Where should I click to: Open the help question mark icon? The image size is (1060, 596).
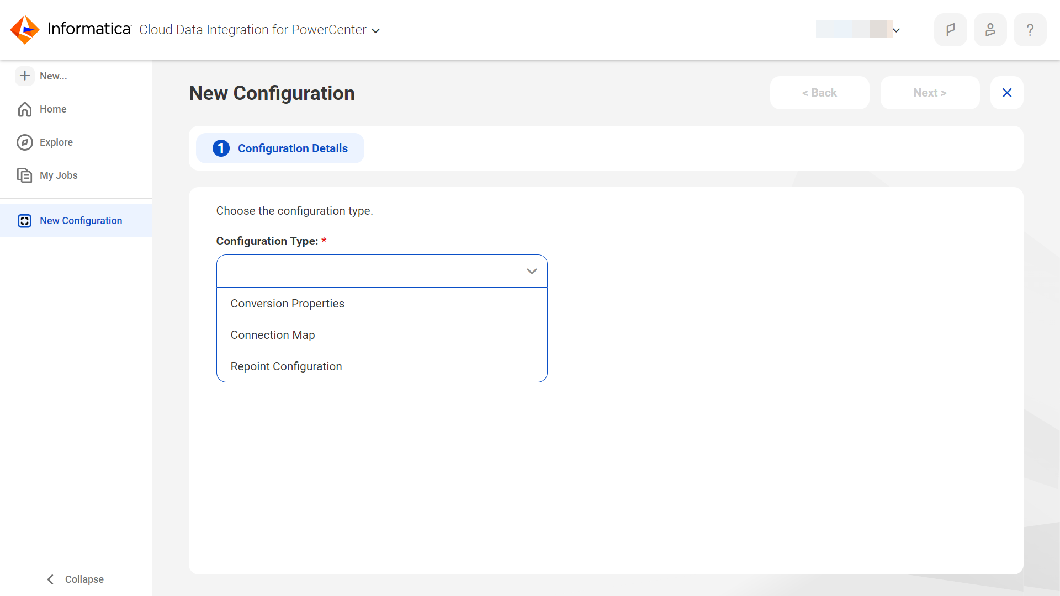pos(1030,30)
